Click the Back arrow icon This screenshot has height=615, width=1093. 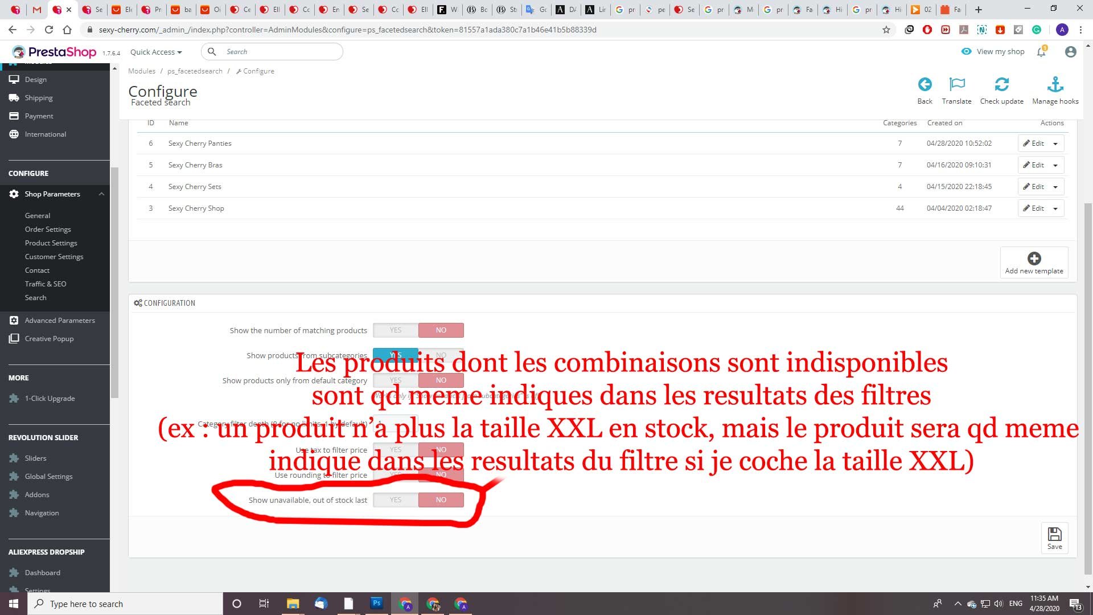(x=924, y=84)
